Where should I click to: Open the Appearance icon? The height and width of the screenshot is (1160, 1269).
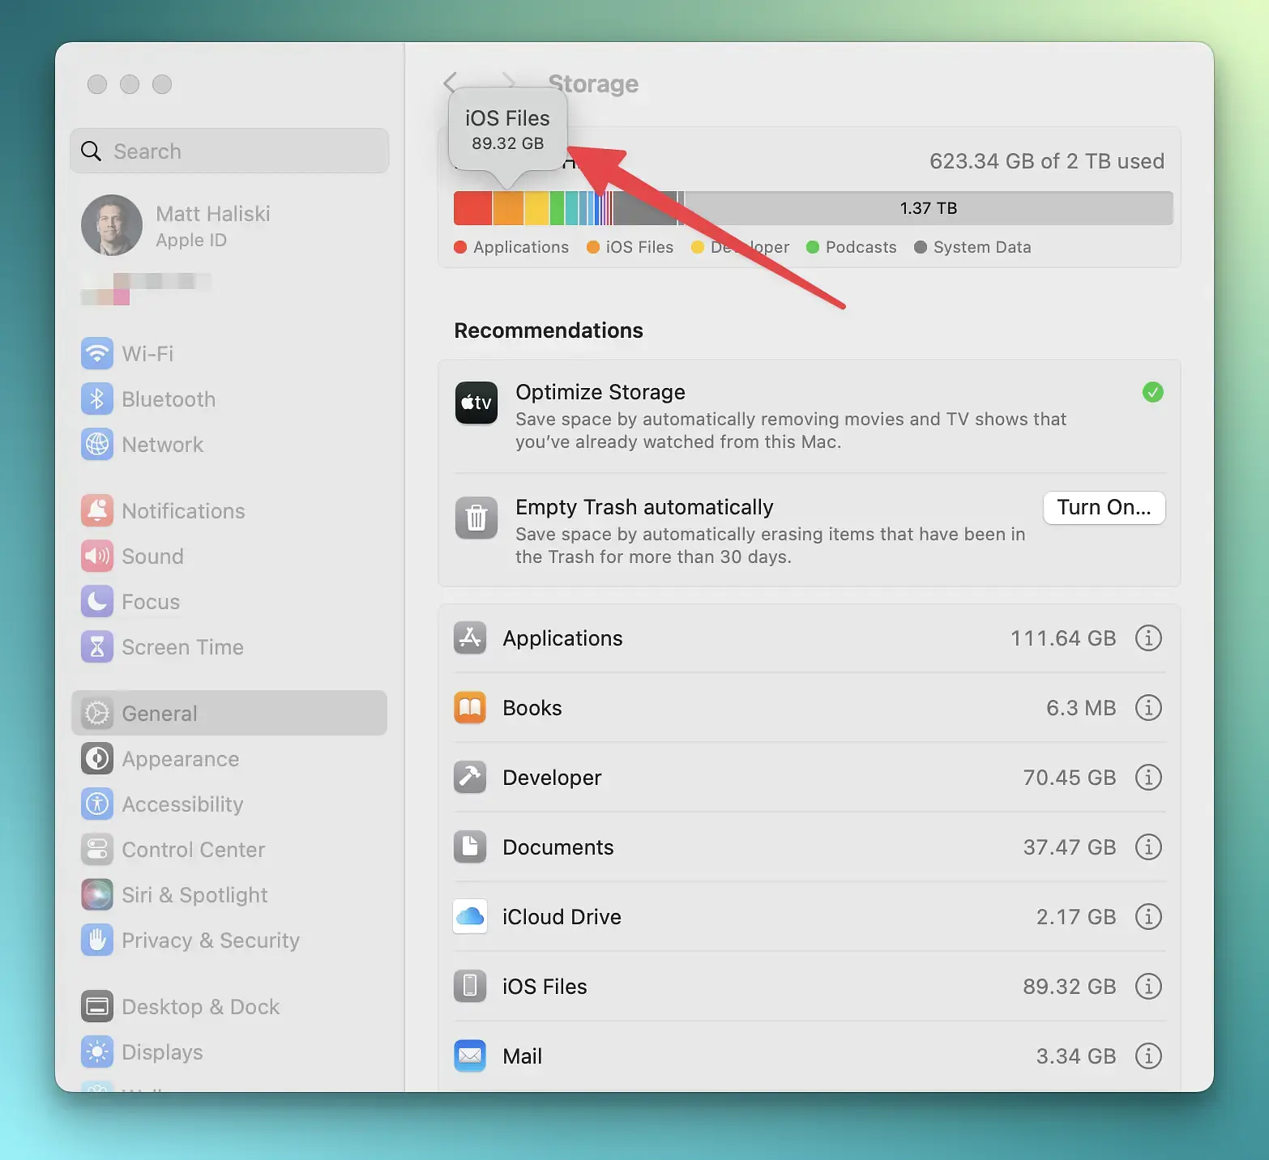click(x=97, y=758)
